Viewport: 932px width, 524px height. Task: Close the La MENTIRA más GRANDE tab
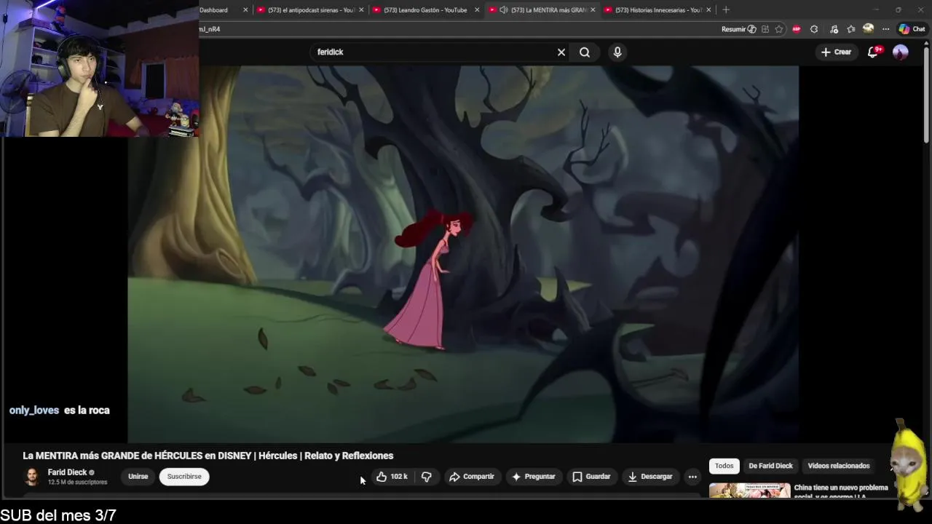click(593, 10)
